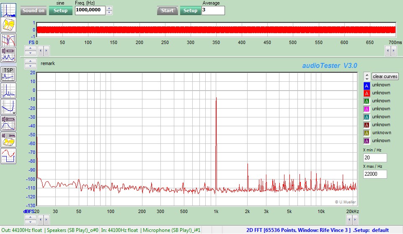Screen dimensions: 403x234
Task: Focus the Freq. (Hz) input field
Action: (90, 10)
